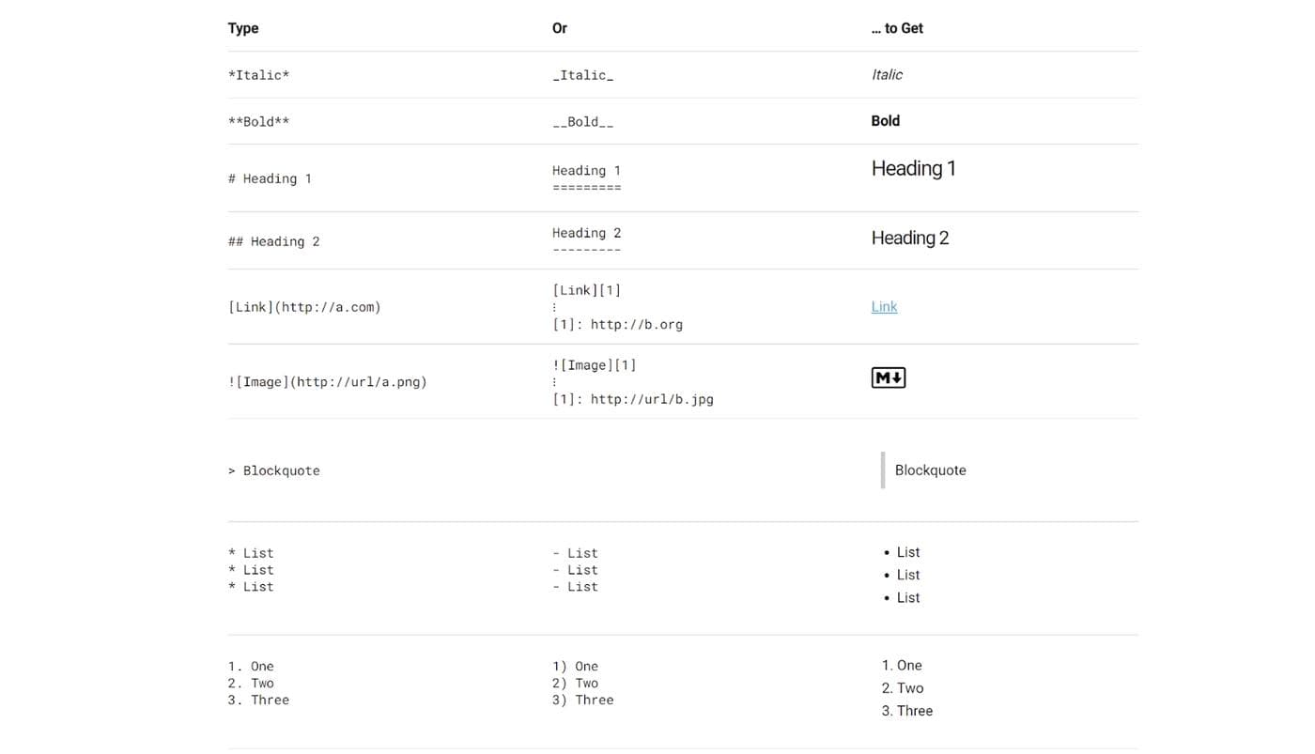The width and height of the screenshot is (1315, 754).
Task: Click the "[1]: http://url/b.jpg" reference line
Action: pos(632,399)
